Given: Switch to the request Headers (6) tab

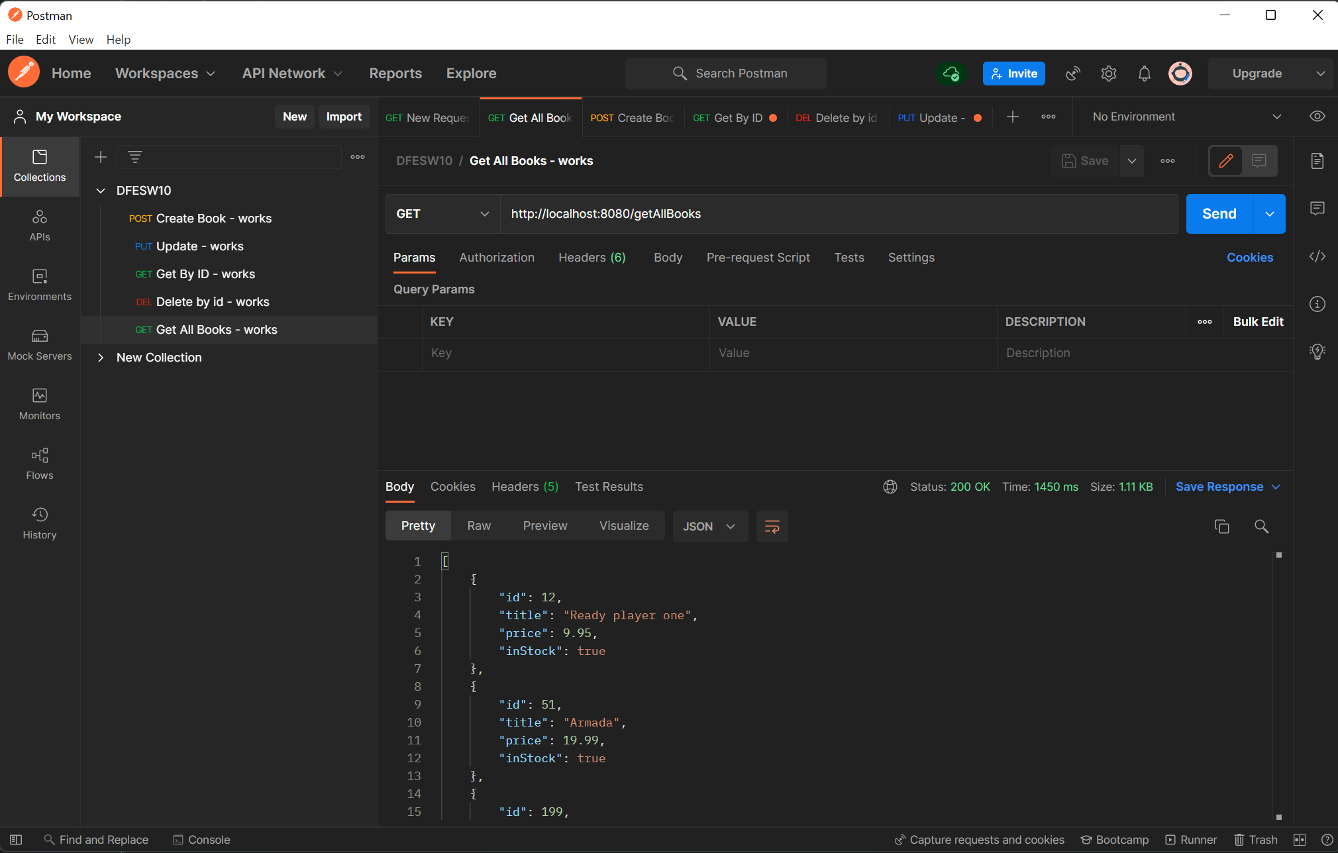Looking at the screenshot, I should pos(592,258).
